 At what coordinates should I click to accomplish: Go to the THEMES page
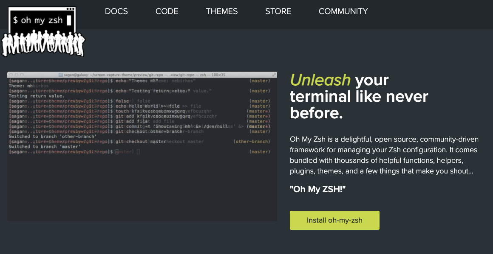(222, 11)
